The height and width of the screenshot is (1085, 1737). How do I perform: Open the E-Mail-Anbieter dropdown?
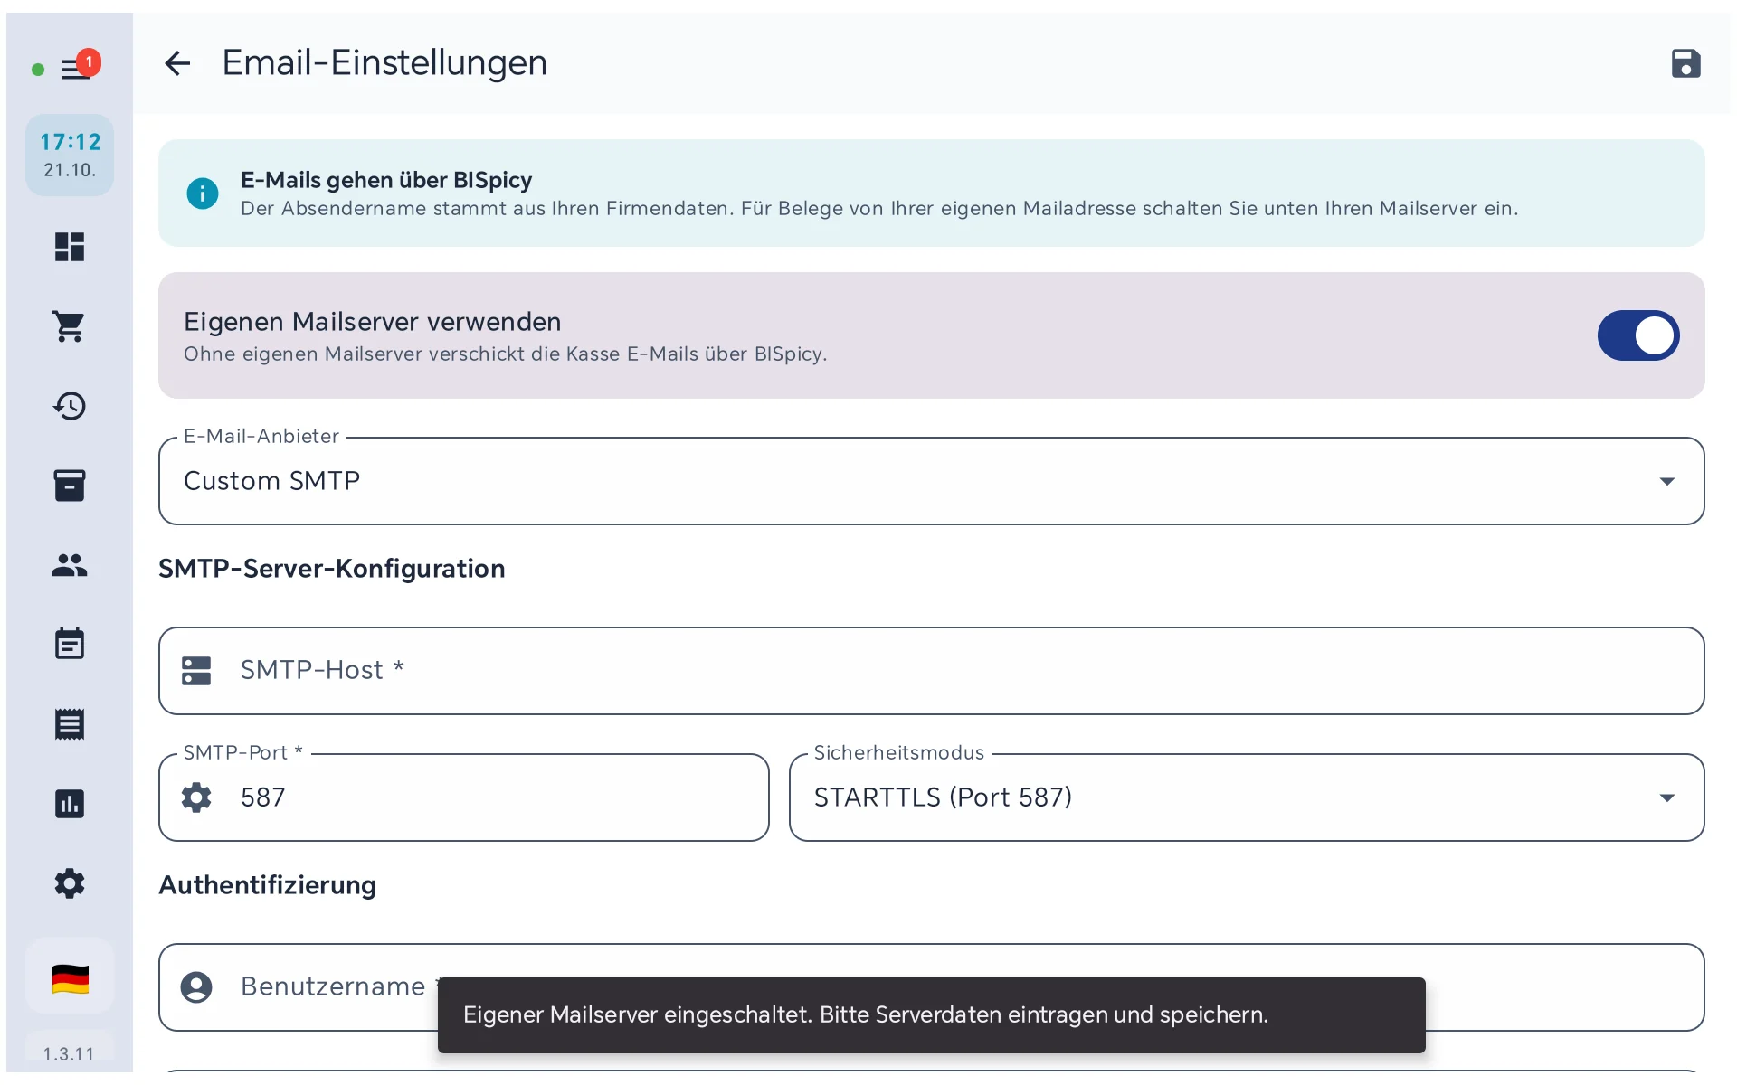click(x=932, y=481)
